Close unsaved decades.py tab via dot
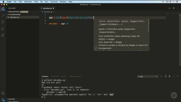 click(53, 8)
